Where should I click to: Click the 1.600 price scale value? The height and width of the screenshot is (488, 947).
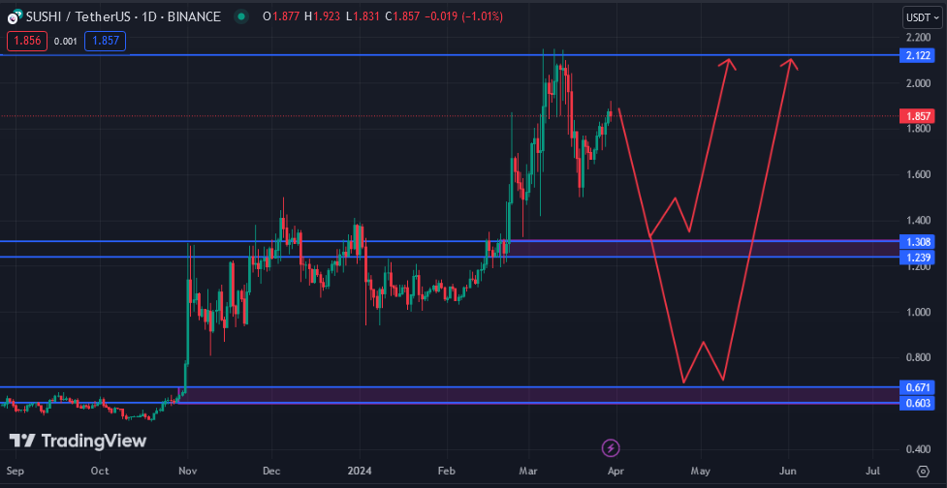point(917,175)
